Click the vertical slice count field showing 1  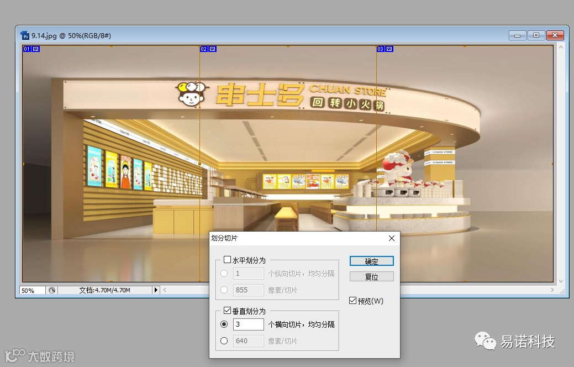click(x=248, y=273)
